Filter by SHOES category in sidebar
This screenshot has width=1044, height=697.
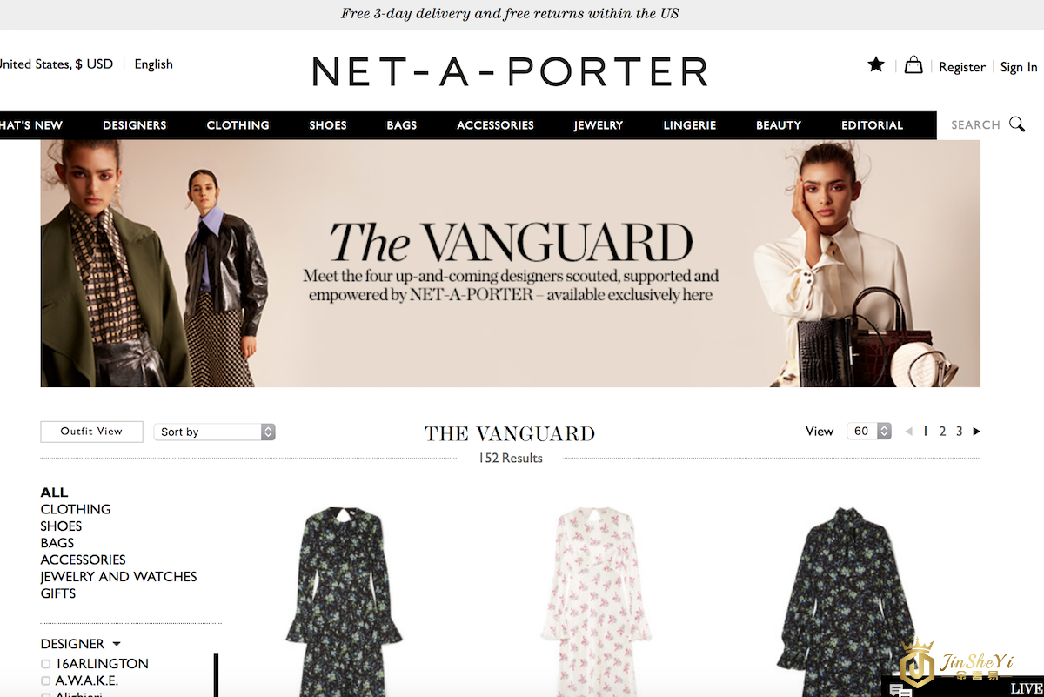61,526
